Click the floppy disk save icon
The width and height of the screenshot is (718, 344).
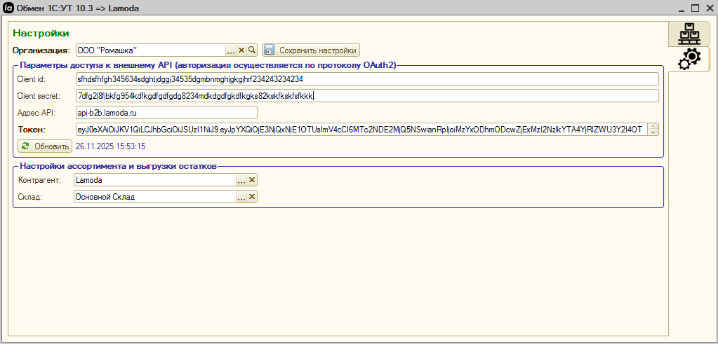tap(270, 50)
